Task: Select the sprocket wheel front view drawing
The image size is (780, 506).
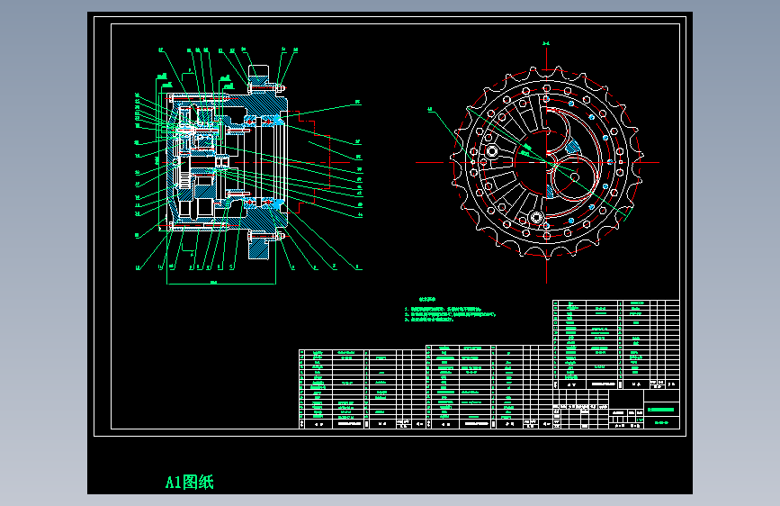Action: point(546,163)
